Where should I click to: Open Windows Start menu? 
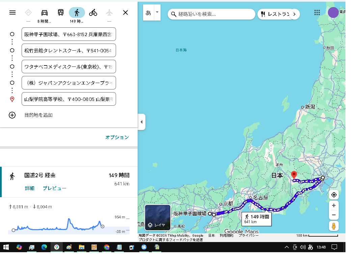(6, 247)
